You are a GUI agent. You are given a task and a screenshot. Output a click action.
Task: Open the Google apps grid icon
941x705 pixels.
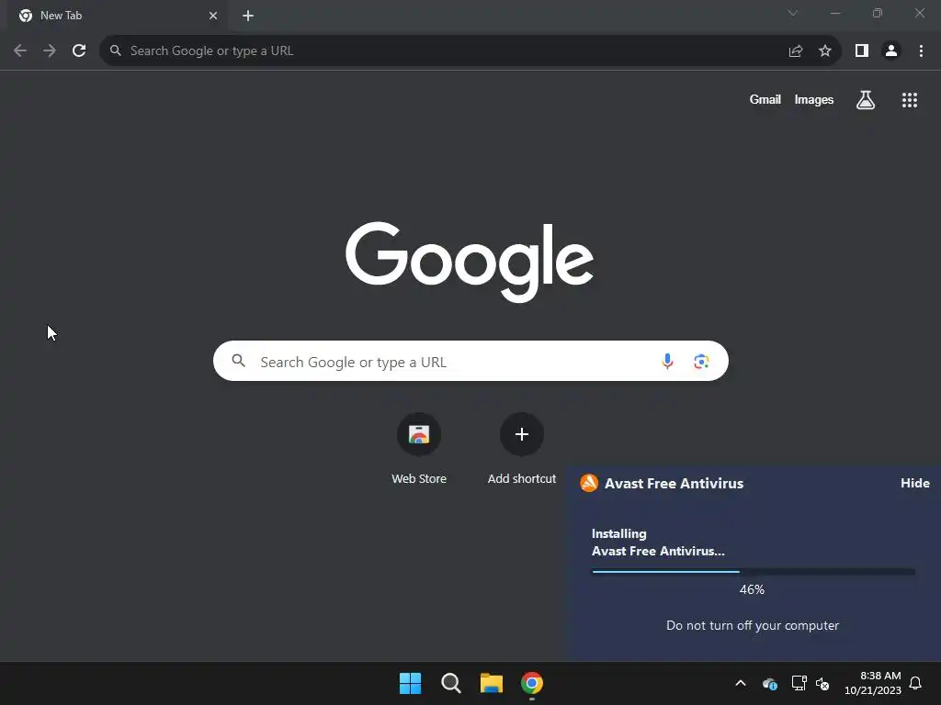click(910, 100)
